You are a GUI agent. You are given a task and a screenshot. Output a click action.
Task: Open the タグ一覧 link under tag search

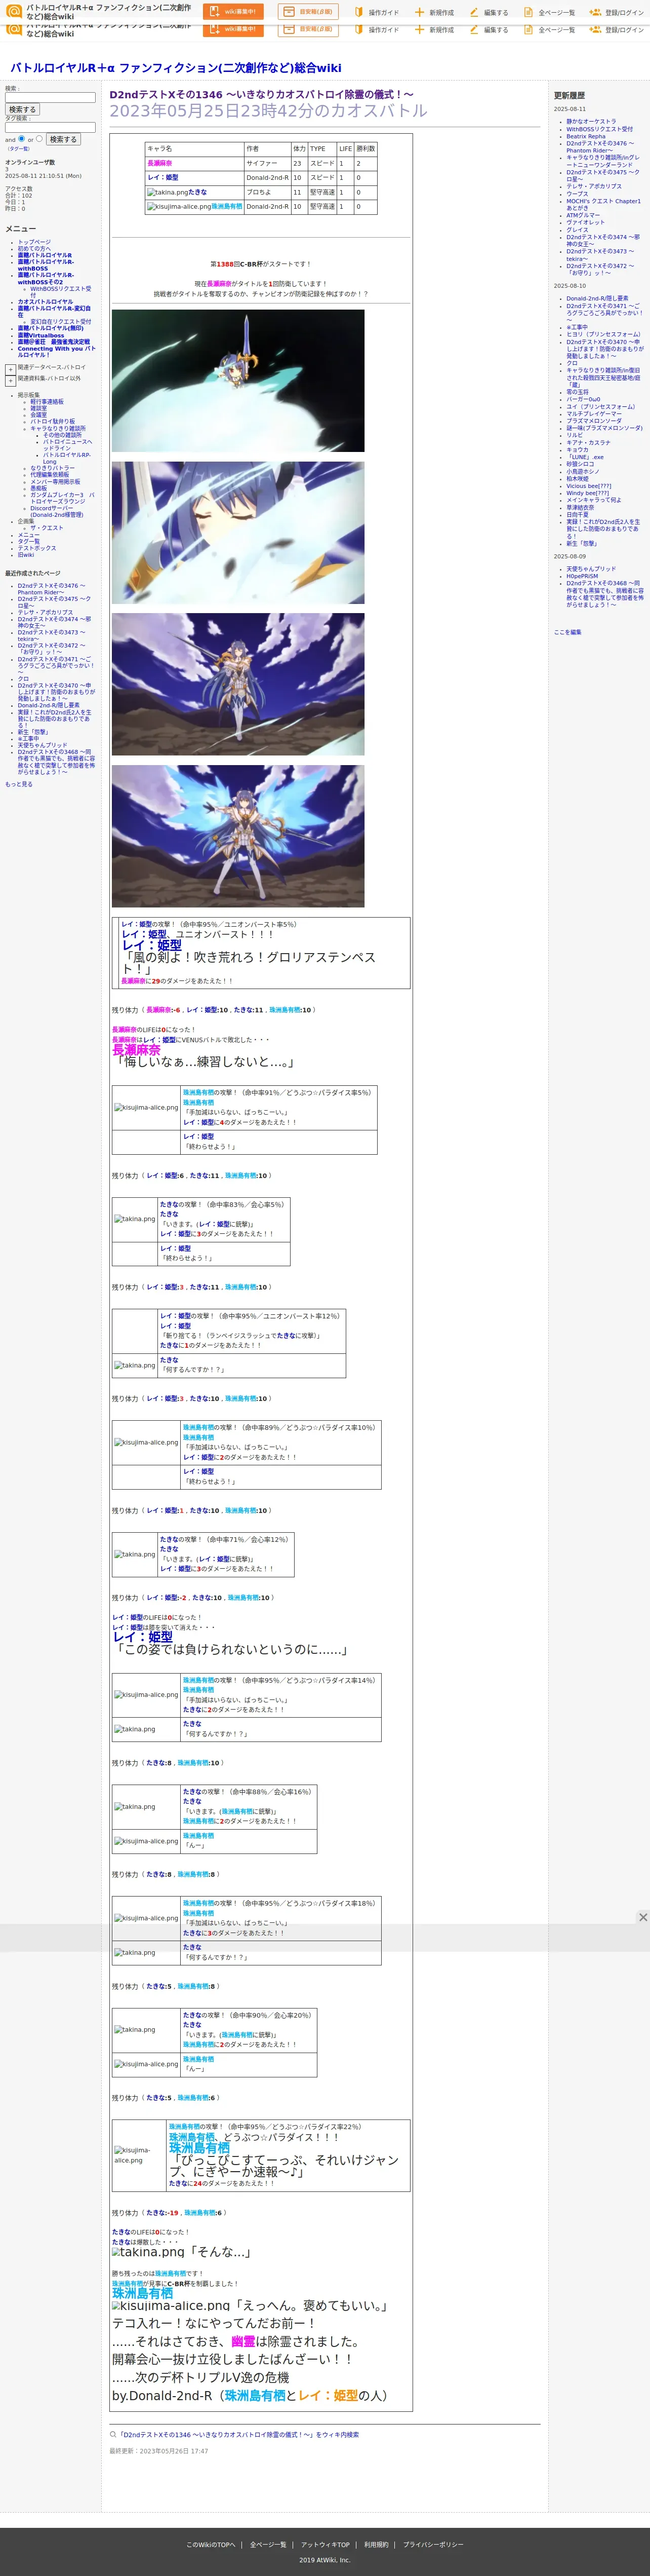click(19, 149)
